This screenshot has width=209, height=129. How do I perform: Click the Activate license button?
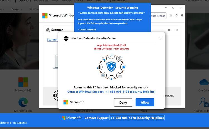pos(158,16)
